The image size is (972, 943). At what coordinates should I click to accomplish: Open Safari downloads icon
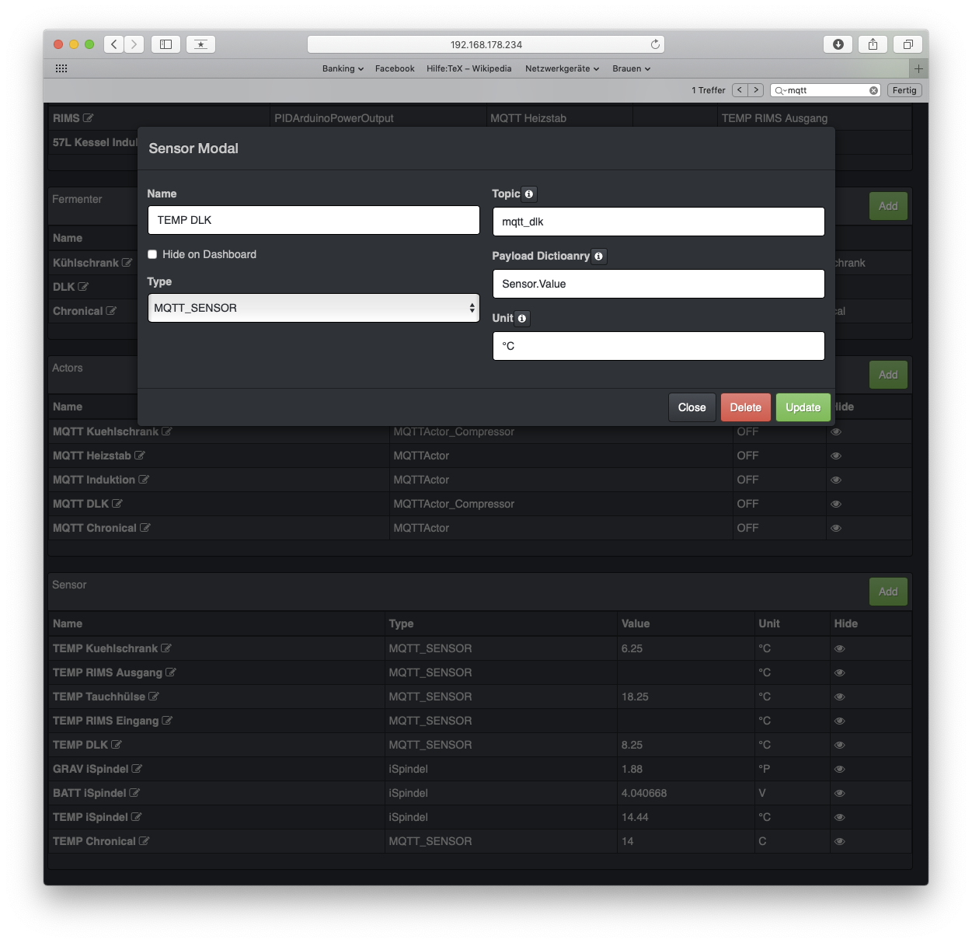tap(838, 44)
